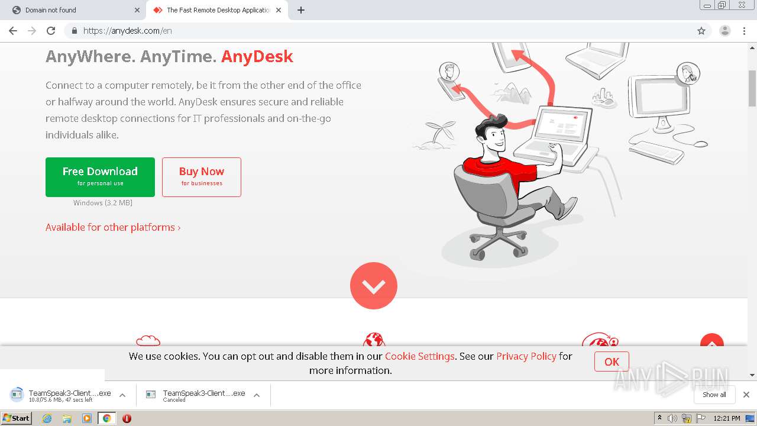Close the downloads bar
757x426 pixels.
(x=746, y=395)
